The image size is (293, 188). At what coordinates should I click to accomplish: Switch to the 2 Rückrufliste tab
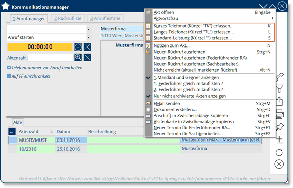(x=68, y=18)
